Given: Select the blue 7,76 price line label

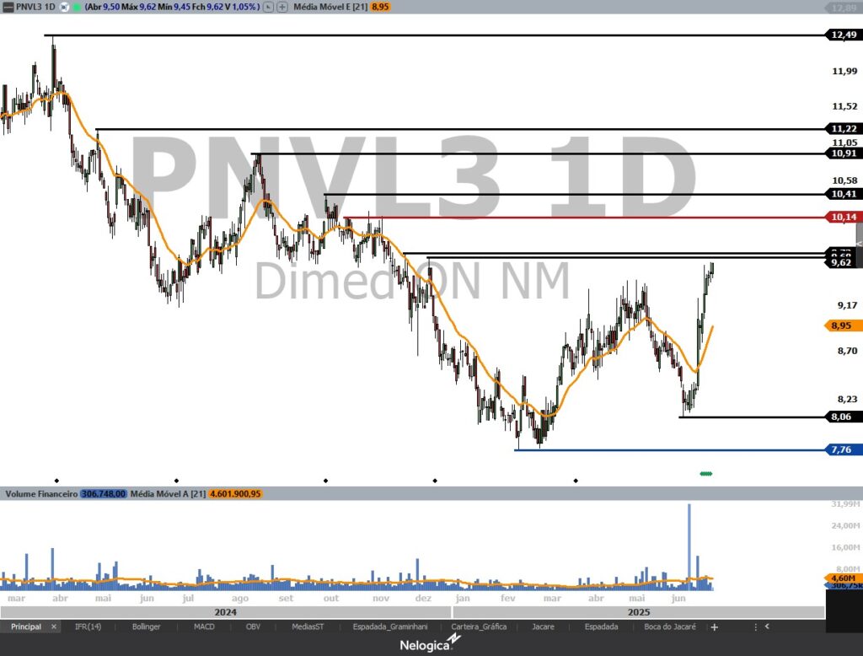Looking at the screenshot, I should [842, 449].
